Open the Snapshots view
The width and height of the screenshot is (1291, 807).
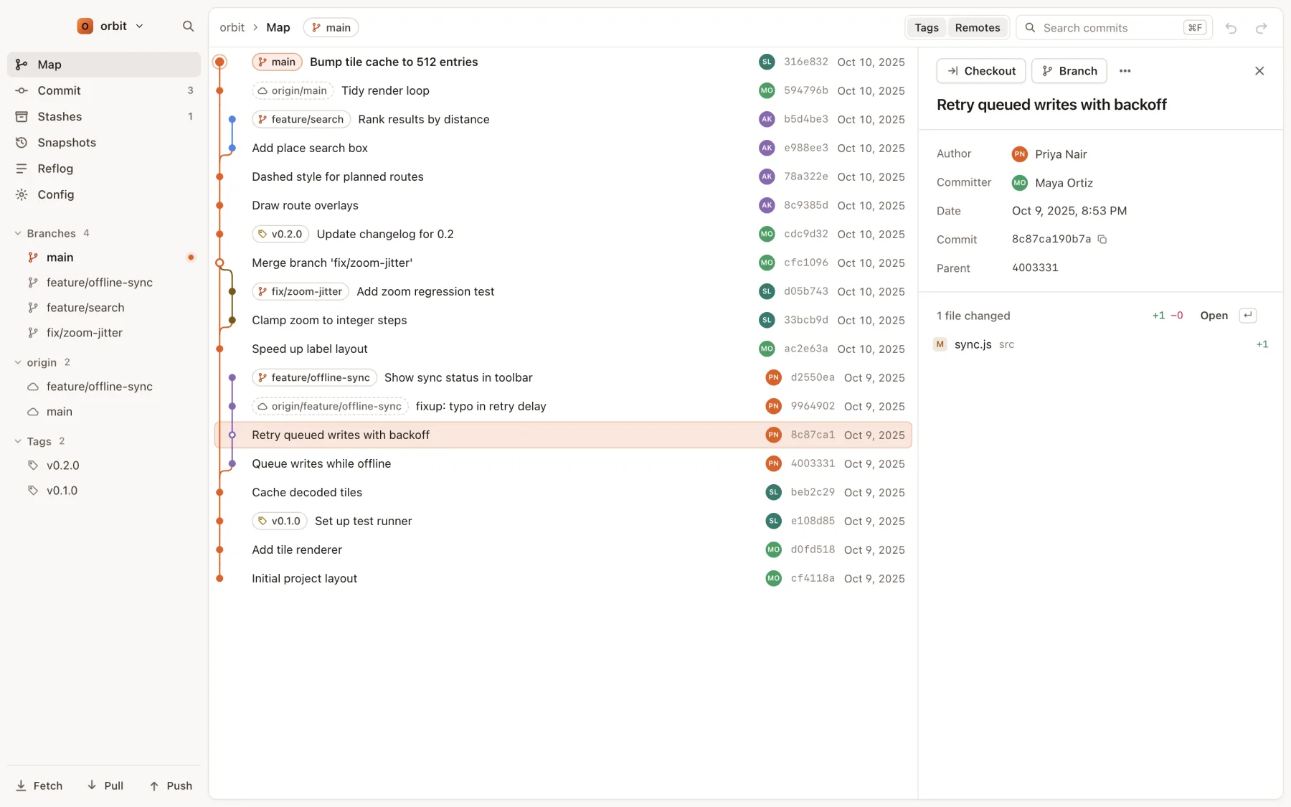104,143
